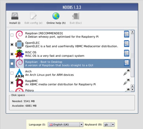Open the English (UK) language dropdown
Viewport: 143px width, 129px height.
point(66,124)
